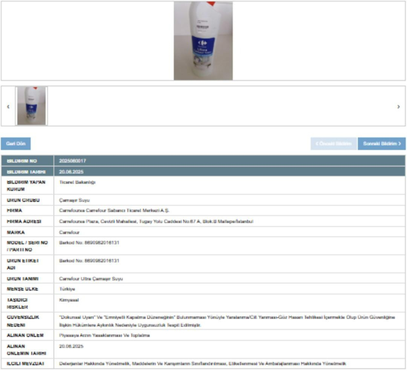Select the barcode number in the Model / Seri No row

coord(89,242)
